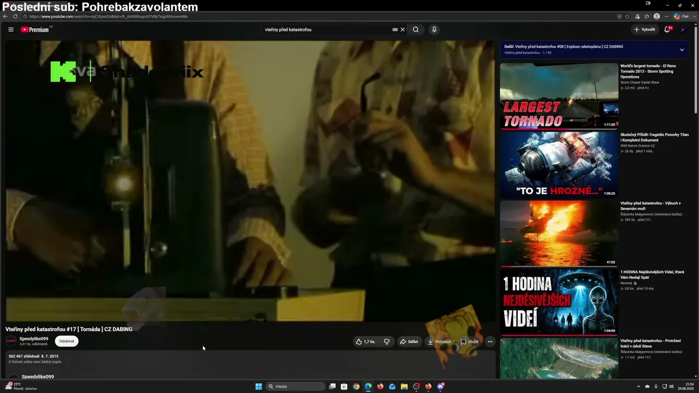Open the browser profile avatar
This screenshot has width=699, height=393.
click(656, 16)
